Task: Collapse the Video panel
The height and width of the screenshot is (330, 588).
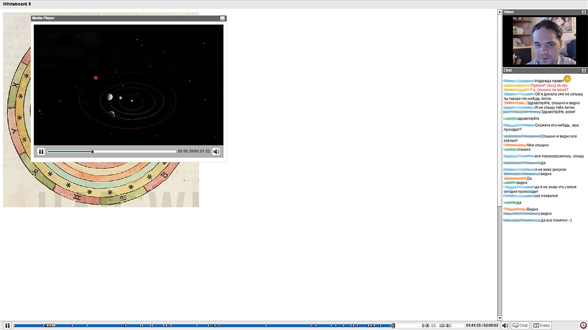Action: click(x=584, y=12)
